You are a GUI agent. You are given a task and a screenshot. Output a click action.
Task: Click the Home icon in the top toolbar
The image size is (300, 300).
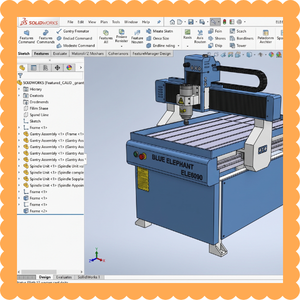172,22
